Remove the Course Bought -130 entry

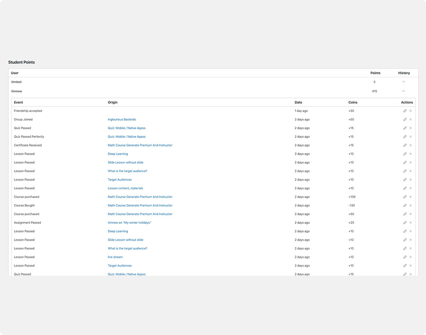[x=410, y=205]
